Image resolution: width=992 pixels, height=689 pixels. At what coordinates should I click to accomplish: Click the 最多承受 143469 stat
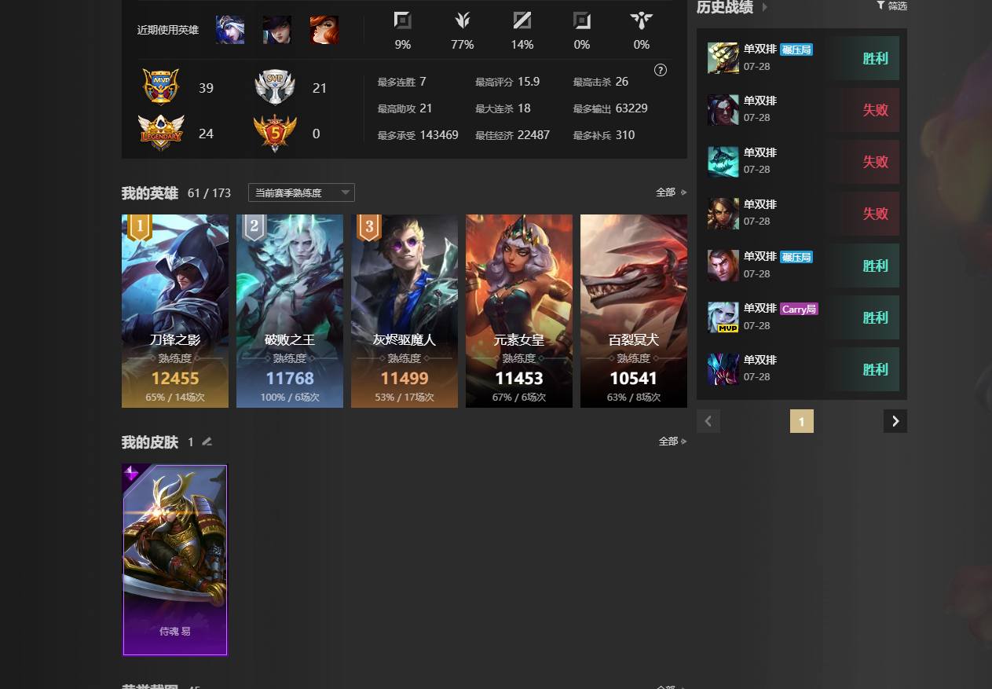(x=418, y=135)
